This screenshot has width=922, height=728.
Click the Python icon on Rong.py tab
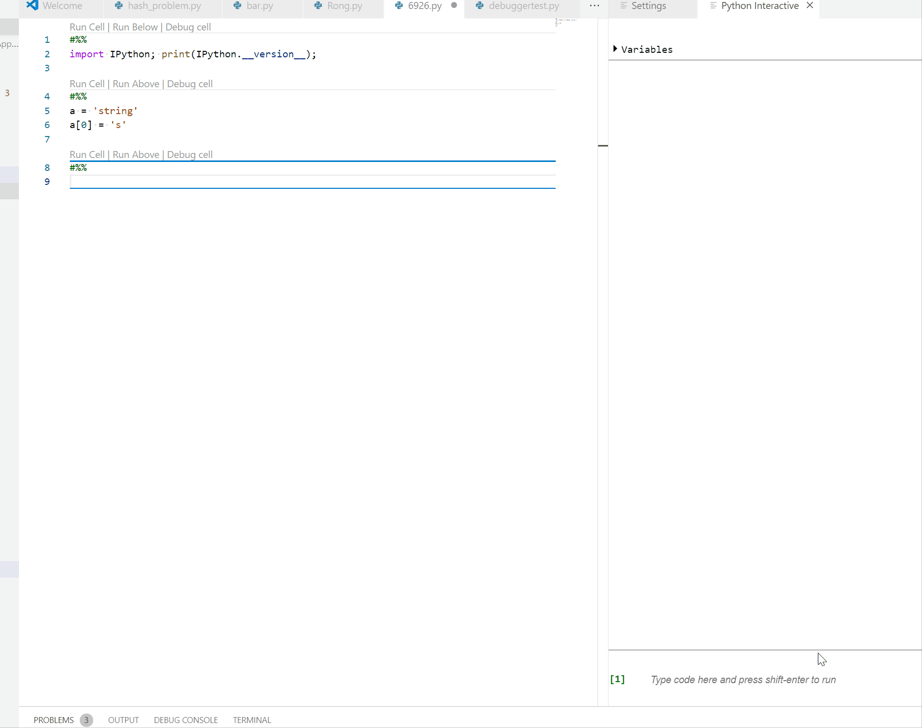317,6
